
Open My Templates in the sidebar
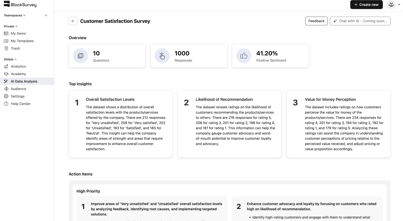[x=22, y=41]
